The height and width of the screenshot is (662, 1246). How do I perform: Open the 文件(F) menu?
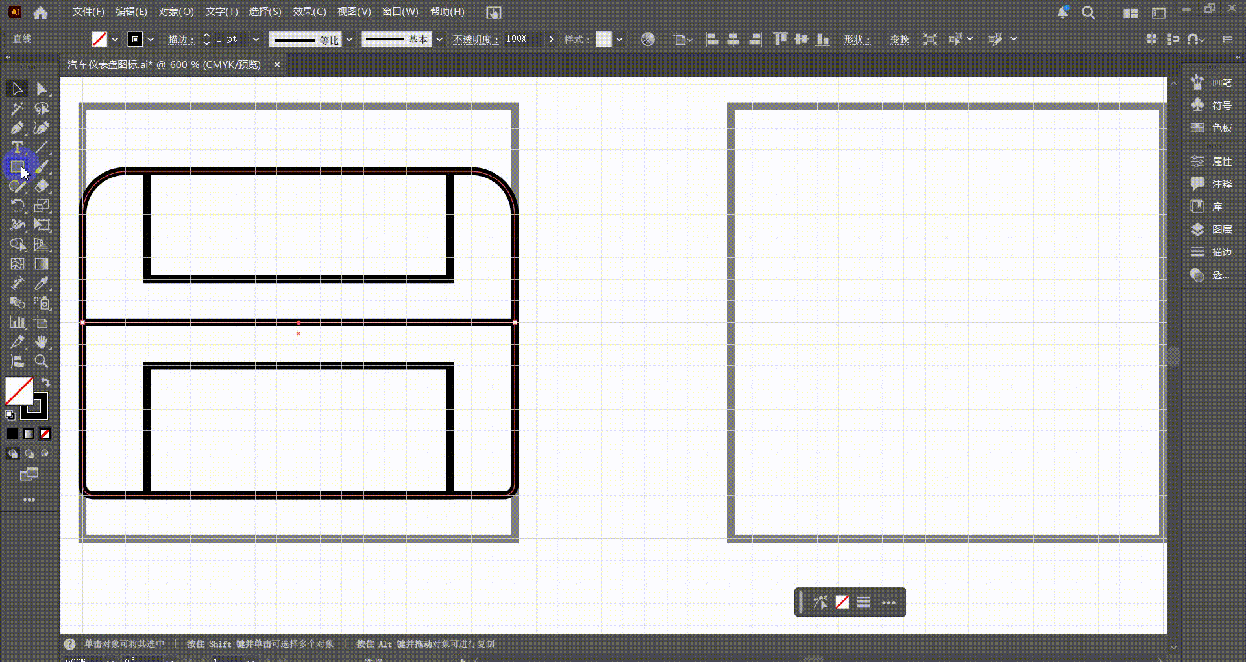(88, 12)
